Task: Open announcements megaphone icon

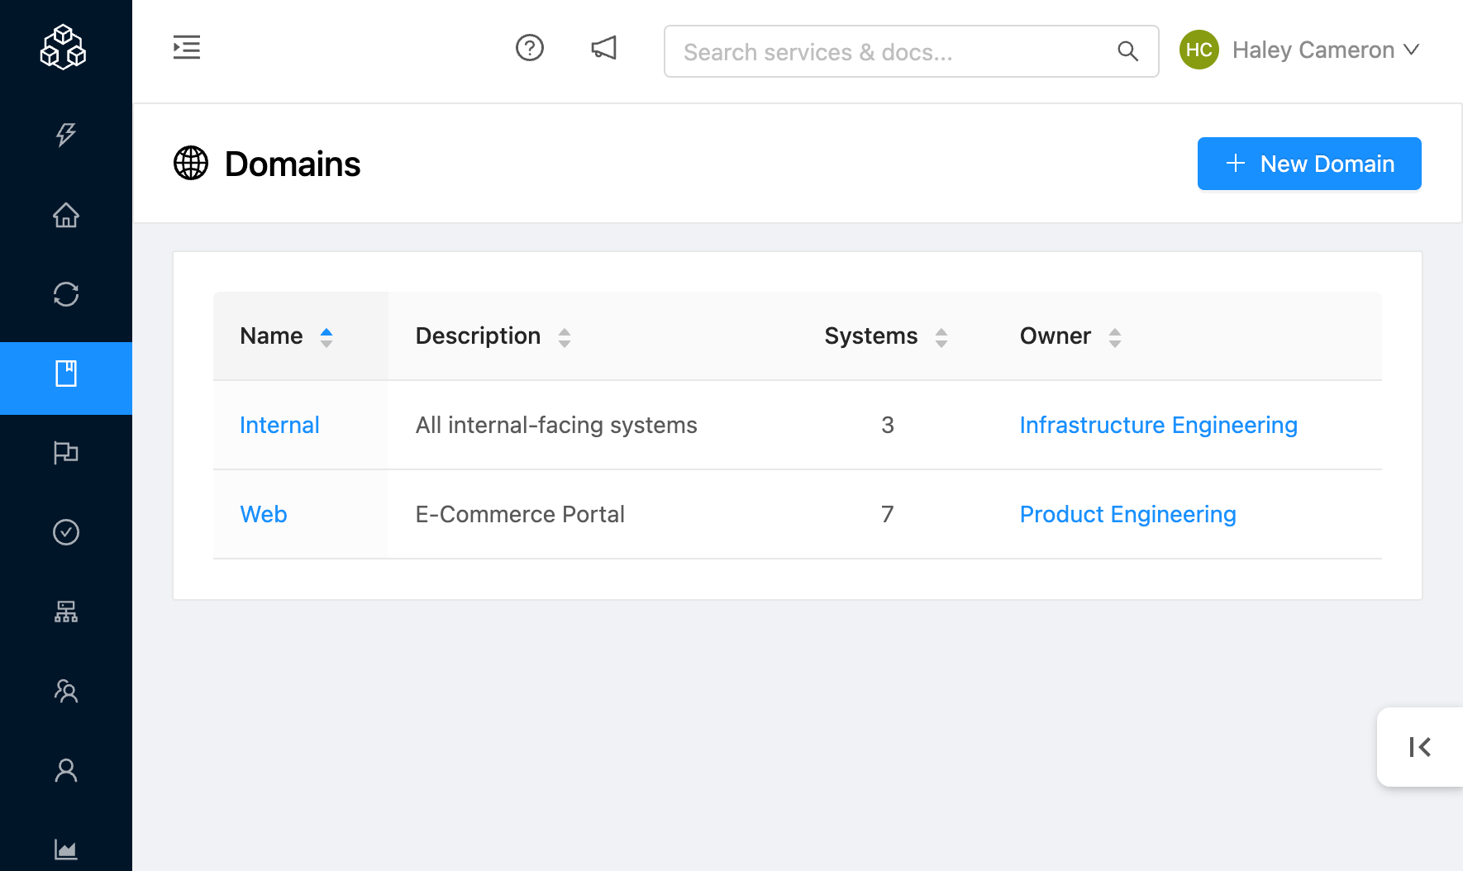Action: click(x=604, y=48)
